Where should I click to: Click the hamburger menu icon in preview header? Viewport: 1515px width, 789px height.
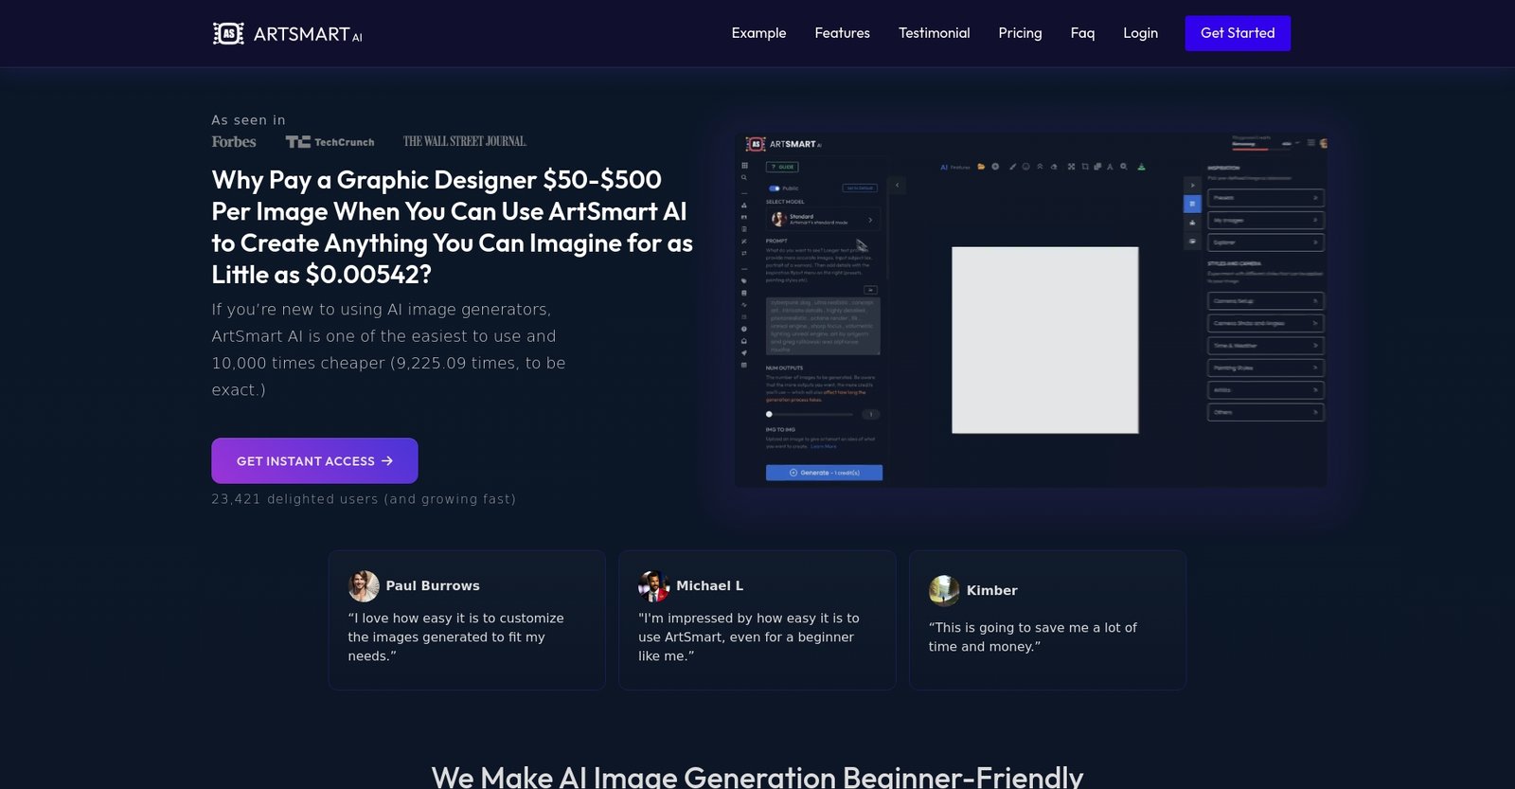pyautogui.click(x=1311, y=143)
